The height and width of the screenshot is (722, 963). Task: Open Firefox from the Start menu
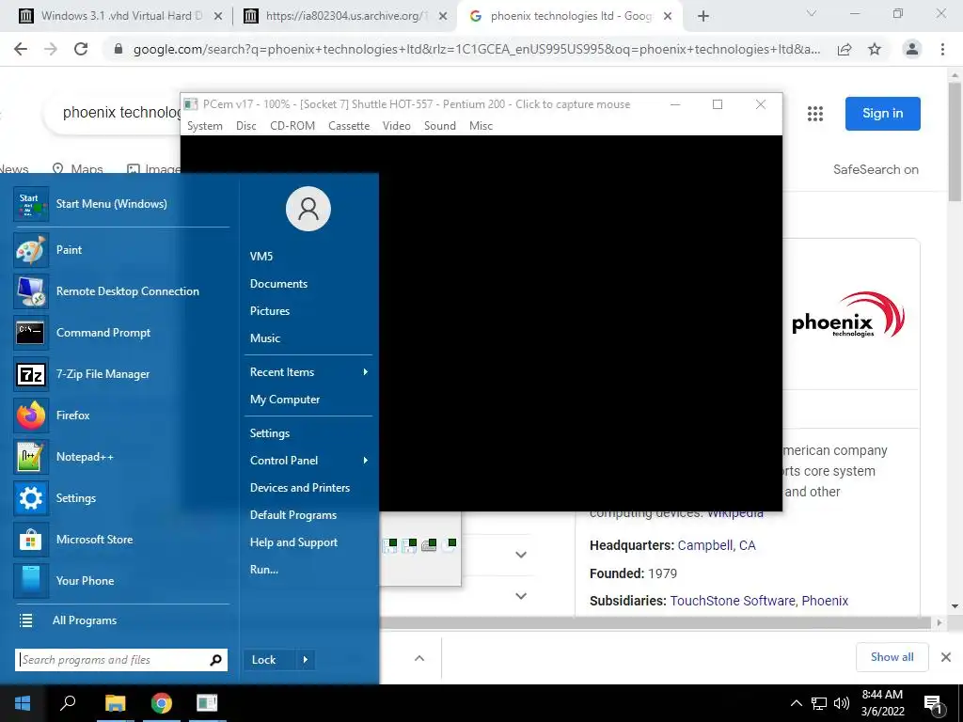click(121, 416)
